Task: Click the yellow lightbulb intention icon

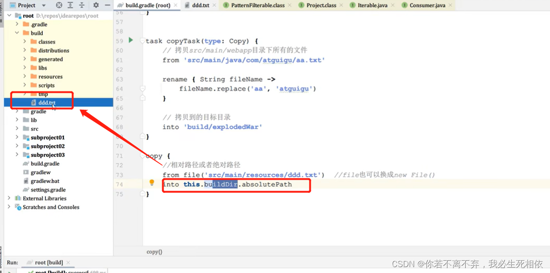Action: coord(152,183)
